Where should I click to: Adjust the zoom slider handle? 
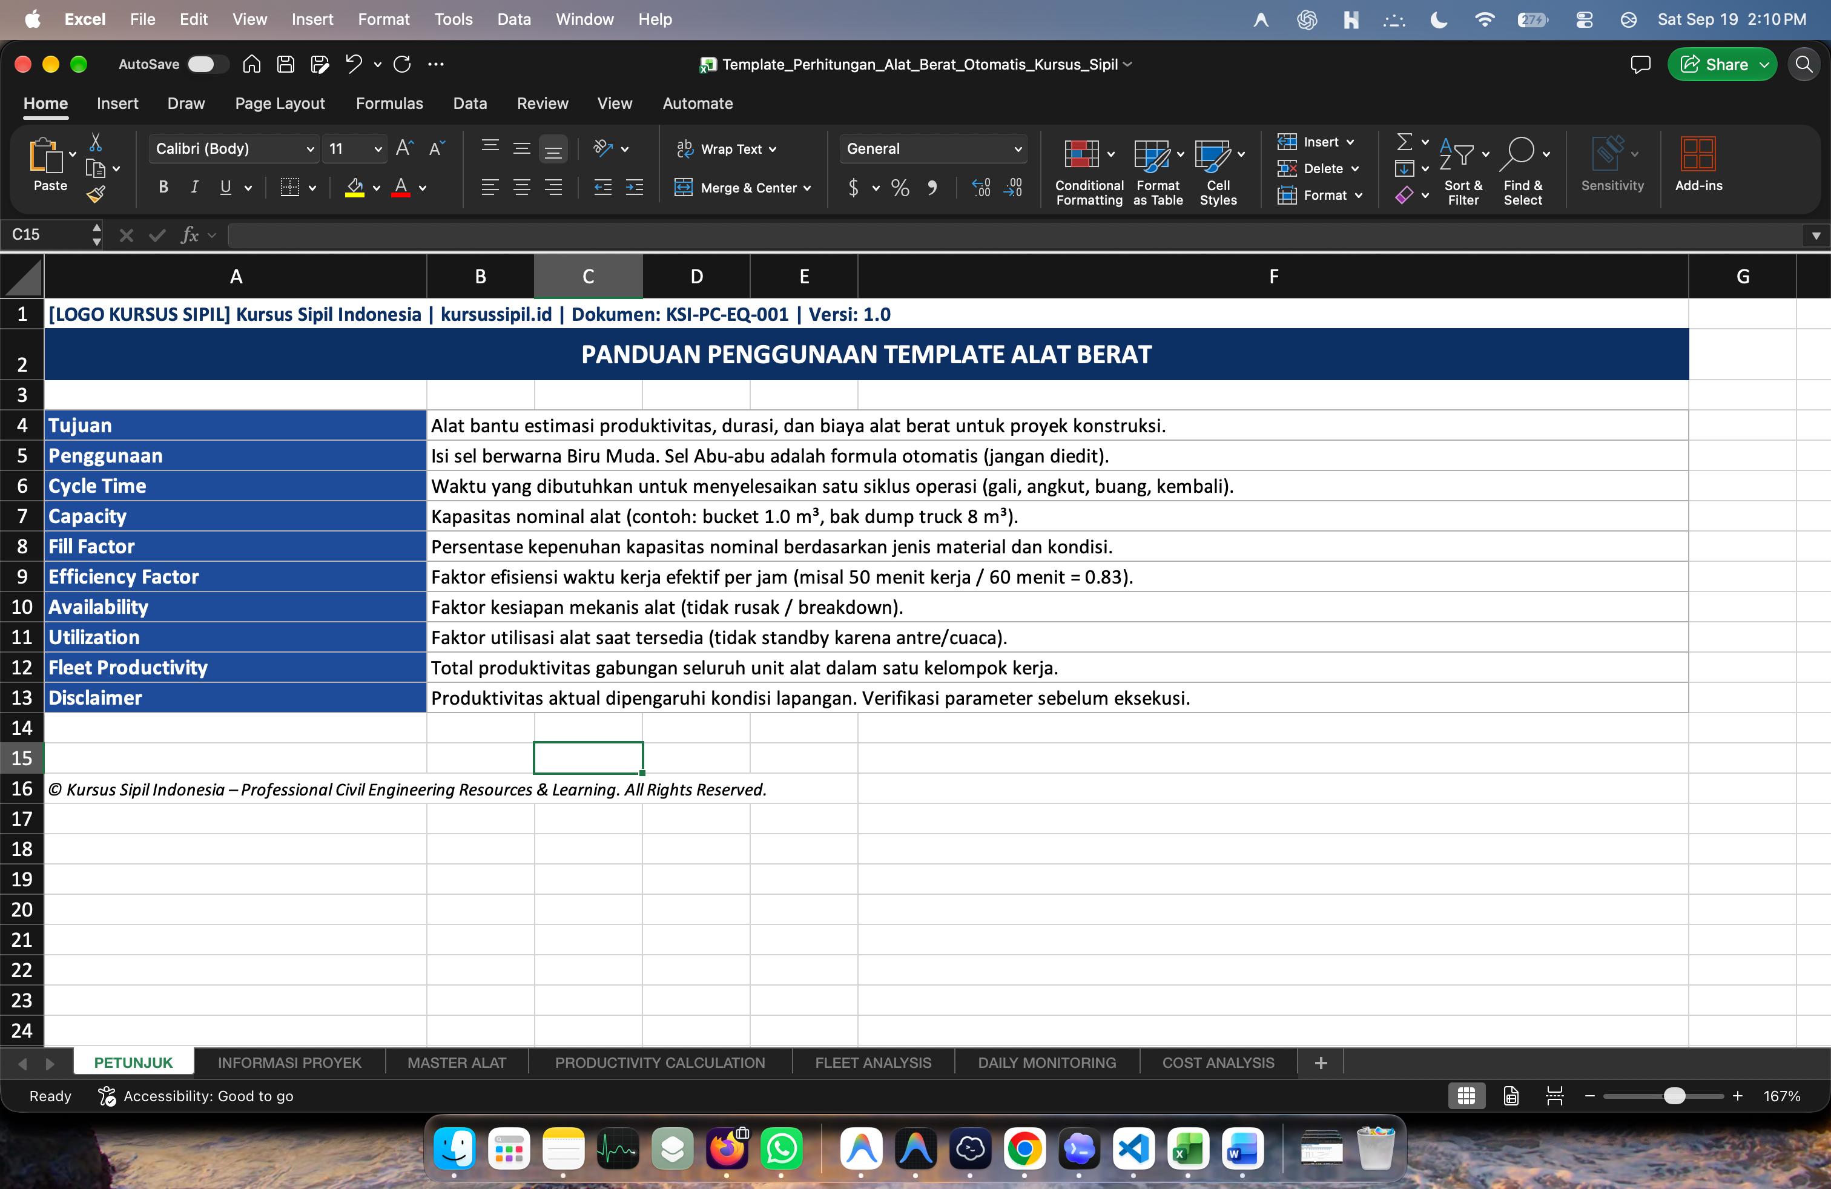pos(1674,1096)
